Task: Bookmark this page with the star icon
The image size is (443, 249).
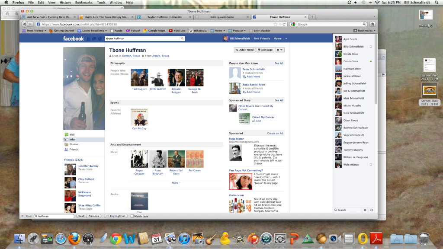Action: coord(276,24)
